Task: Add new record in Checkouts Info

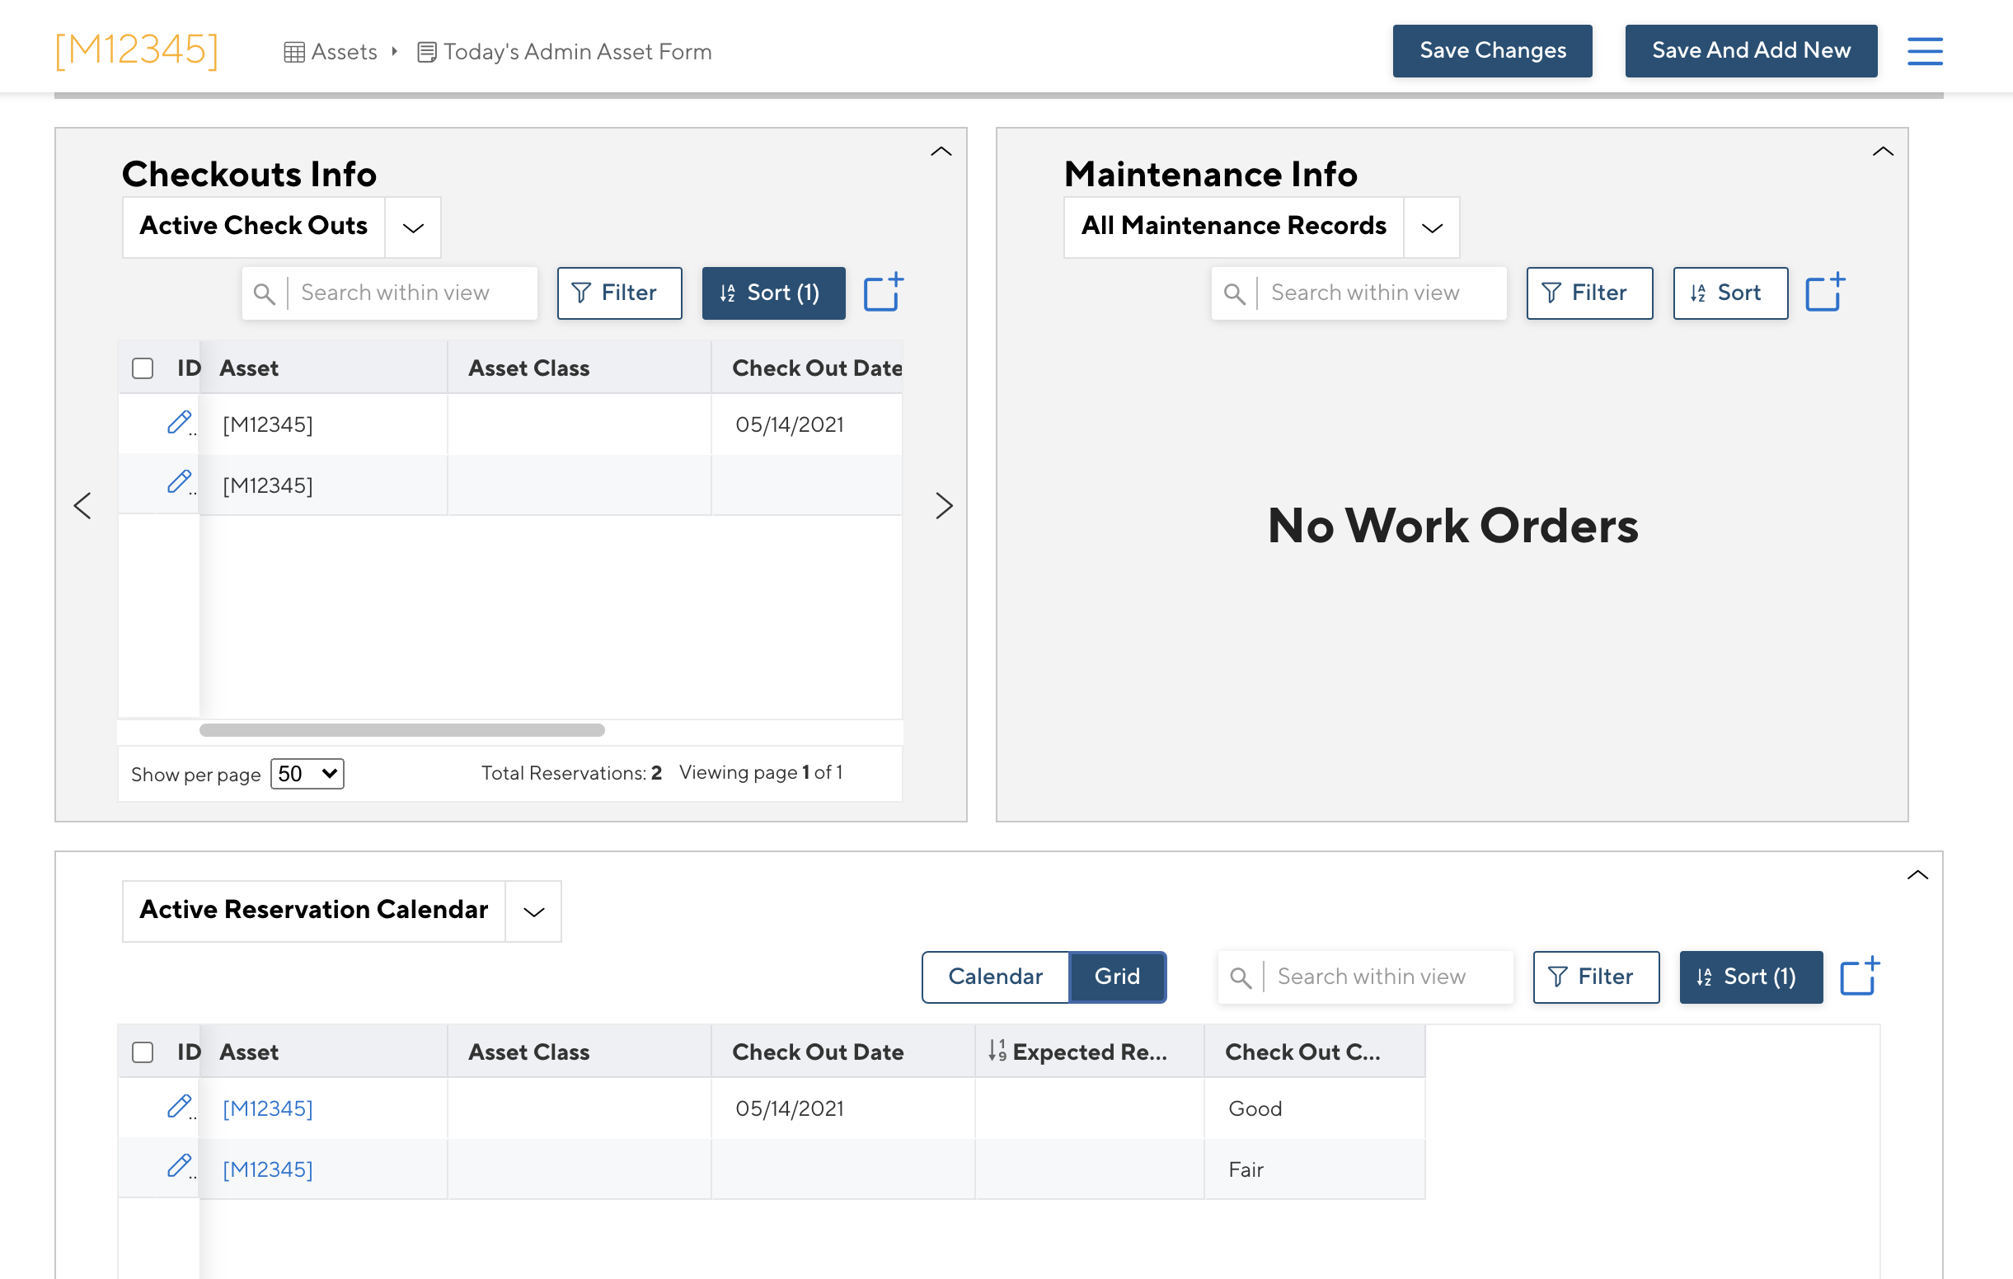Action: coord(883,292)
